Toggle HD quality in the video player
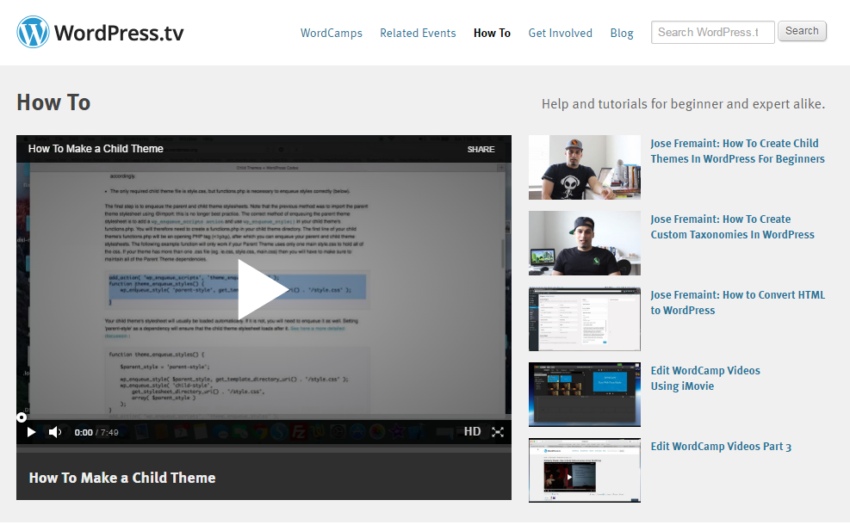This screenshot has width=850, height=525. point(472,432)
